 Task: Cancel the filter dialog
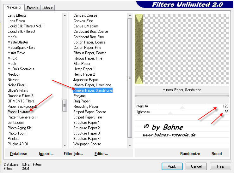coord(196,166)
